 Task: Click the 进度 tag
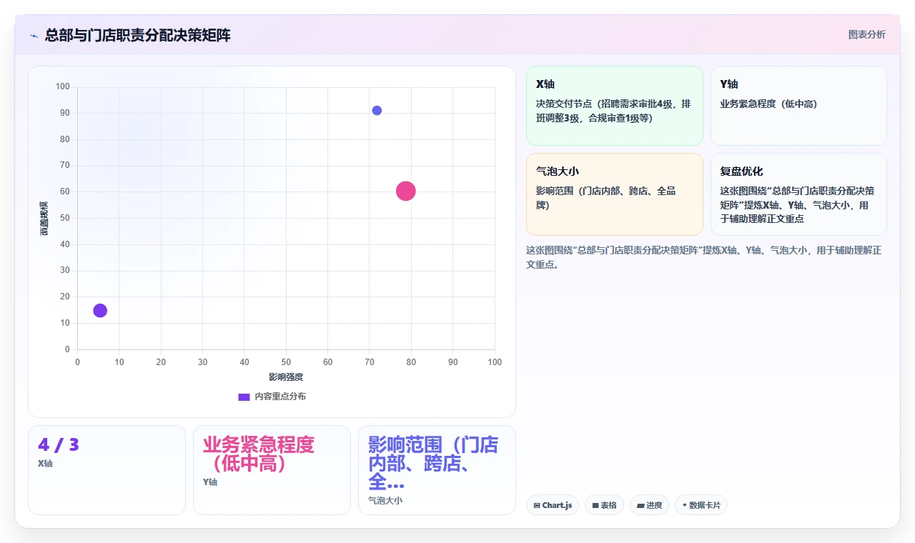click(x=649, y=505)
